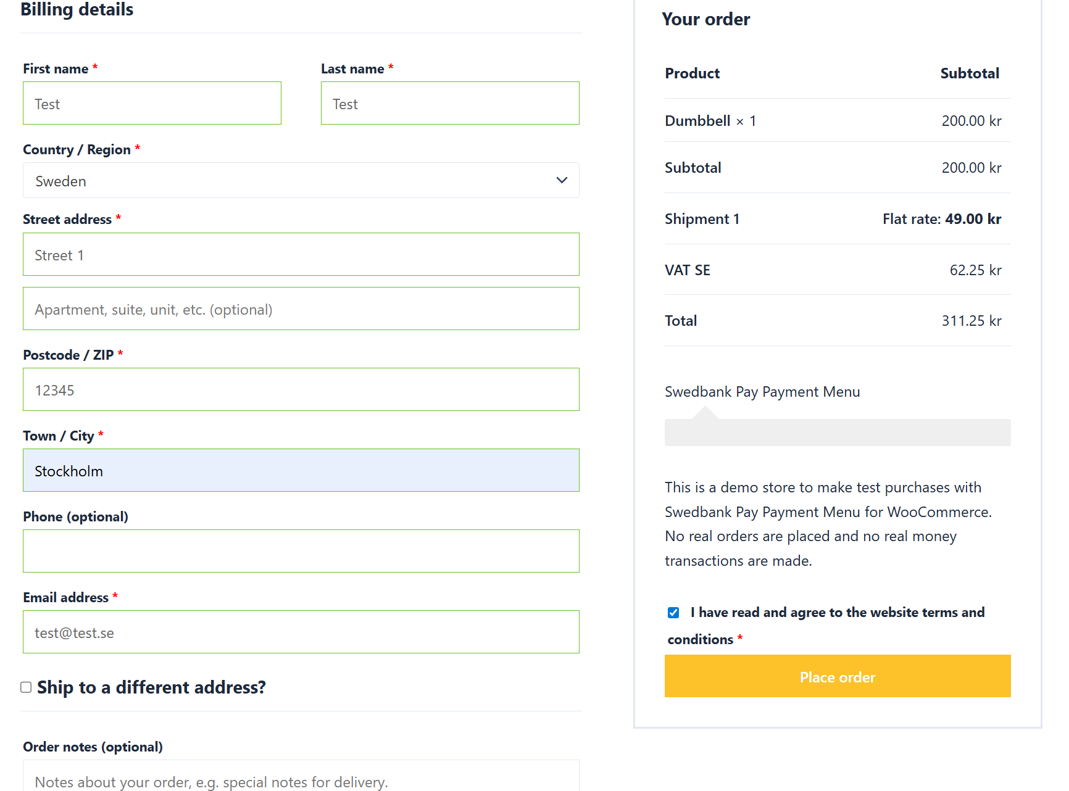The width and height of the screenshot is (1069, 791).
Task: Enable Ship to a different address checkbox
Action: [x=26, y=687]
